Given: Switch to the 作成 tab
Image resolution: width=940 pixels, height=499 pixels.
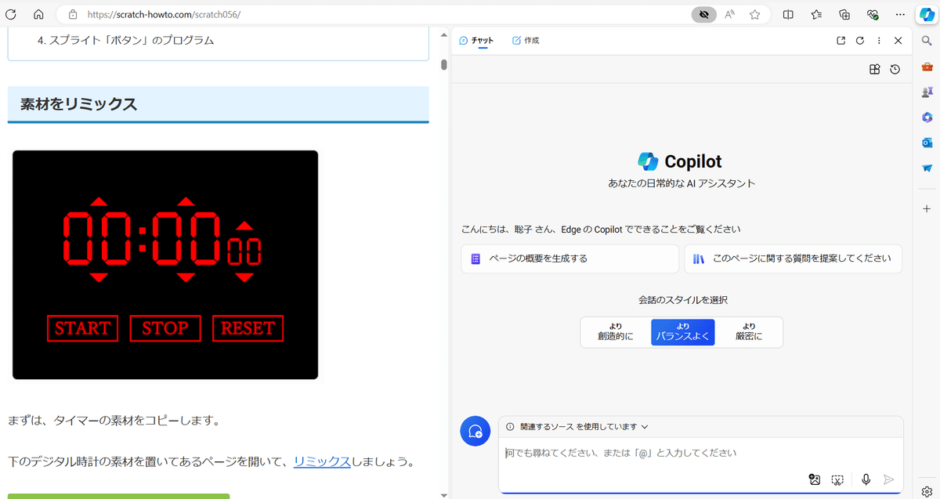Looking at the screenshot, I should [x=526, y=41].
